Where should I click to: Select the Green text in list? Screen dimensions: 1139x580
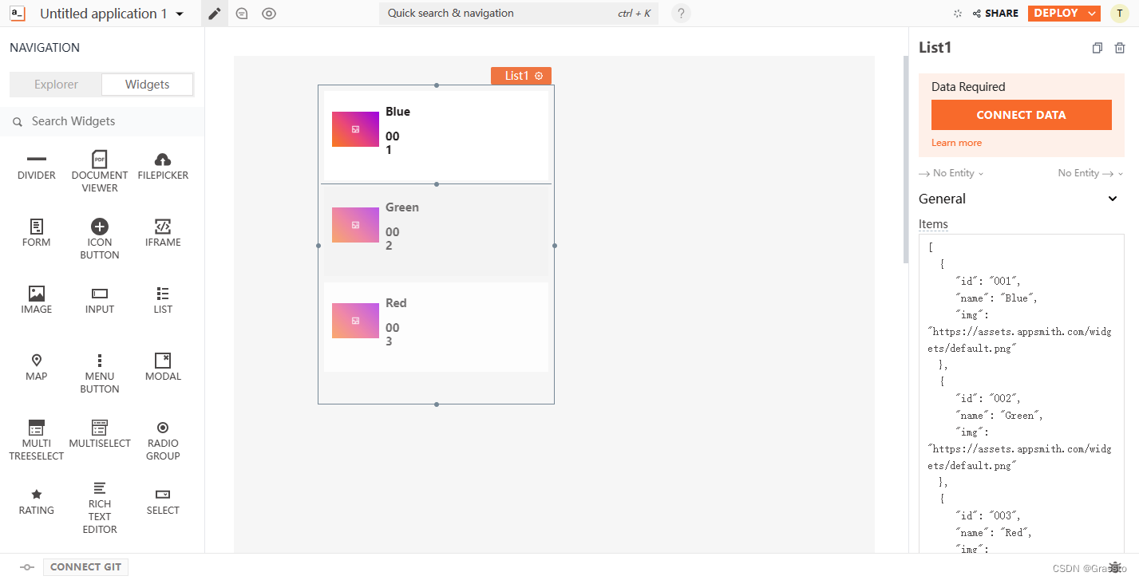[x=402, y=207]
